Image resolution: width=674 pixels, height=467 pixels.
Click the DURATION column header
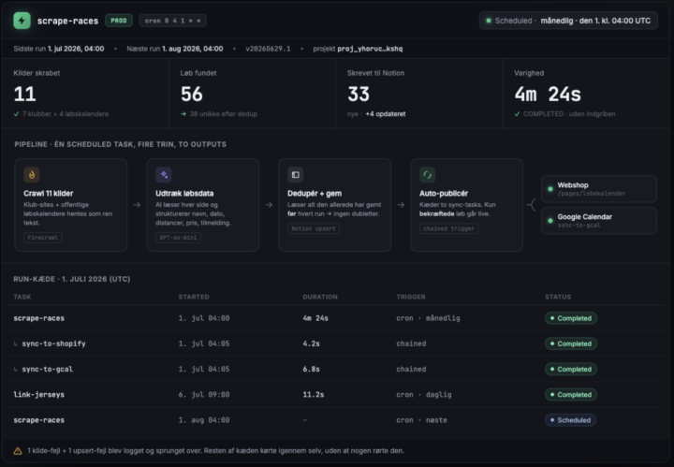(x=320, y=297)
